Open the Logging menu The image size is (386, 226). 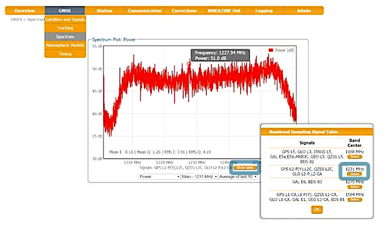tap(264, 10)
